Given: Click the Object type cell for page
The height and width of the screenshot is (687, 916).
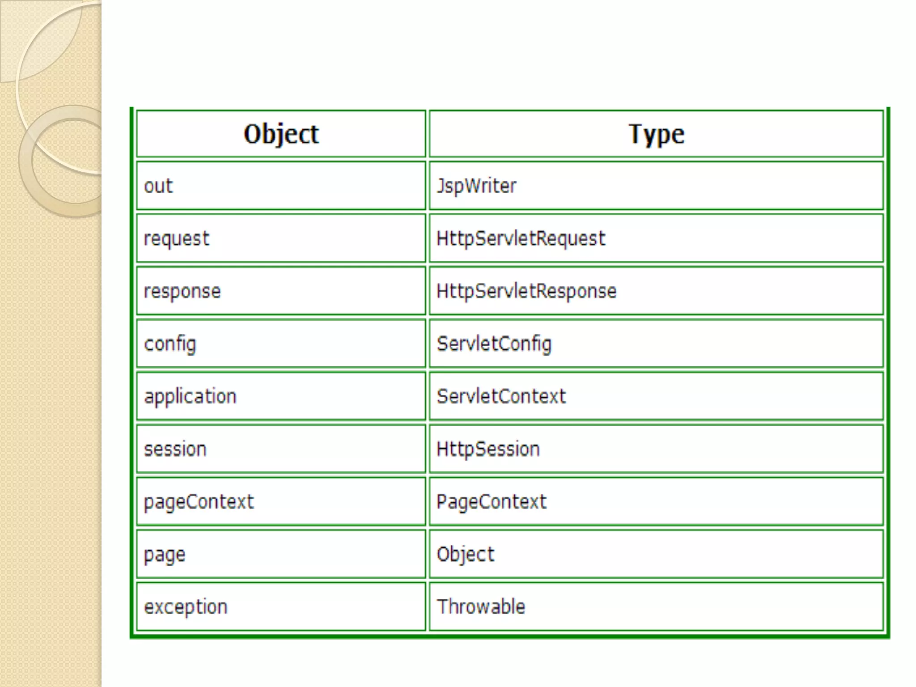Looking at the screenshot, I should point(465,555).
